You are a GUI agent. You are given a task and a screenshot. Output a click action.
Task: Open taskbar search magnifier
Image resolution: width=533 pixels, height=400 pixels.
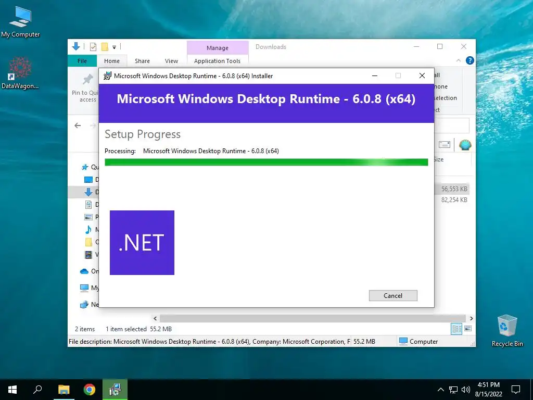(37, 390)
